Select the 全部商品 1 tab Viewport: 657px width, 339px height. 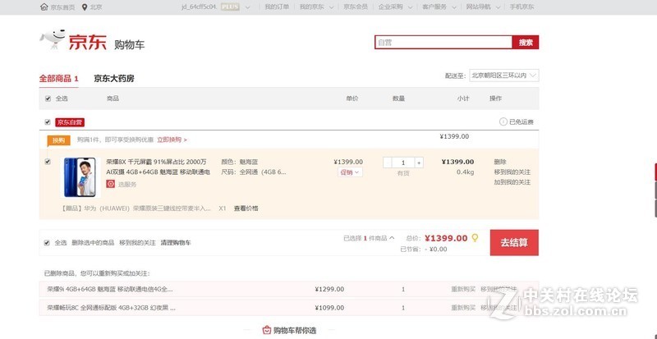pyautogui.click(x=58, y=79)
